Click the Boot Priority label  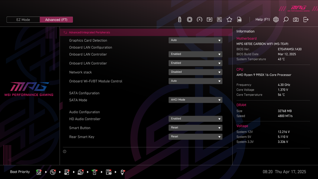[20, 172]
